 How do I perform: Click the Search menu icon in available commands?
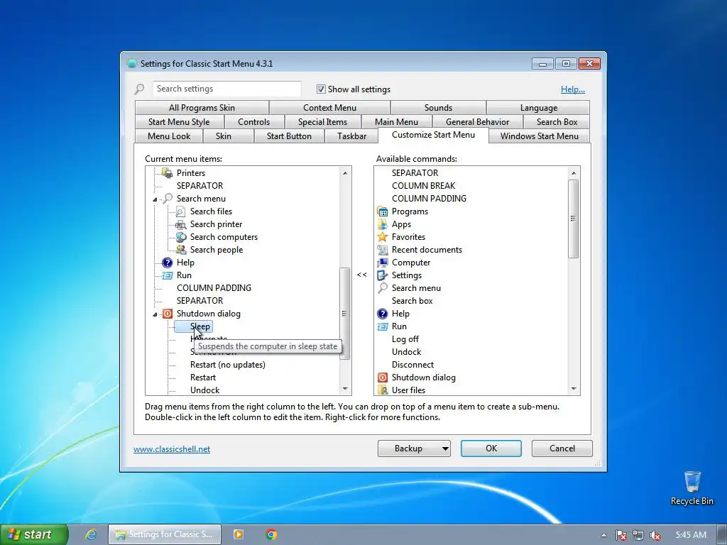383,288
